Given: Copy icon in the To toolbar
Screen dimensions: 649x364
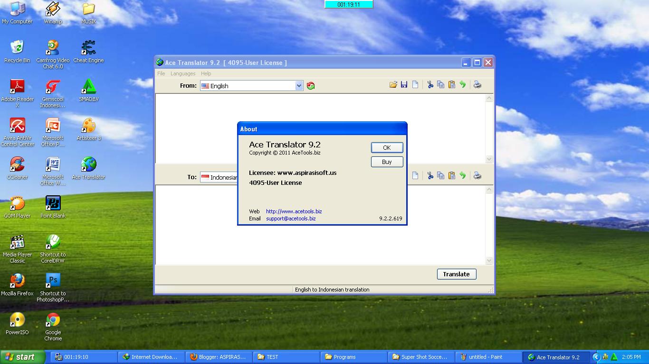Looking at the screenshot, I should [441, 176].
